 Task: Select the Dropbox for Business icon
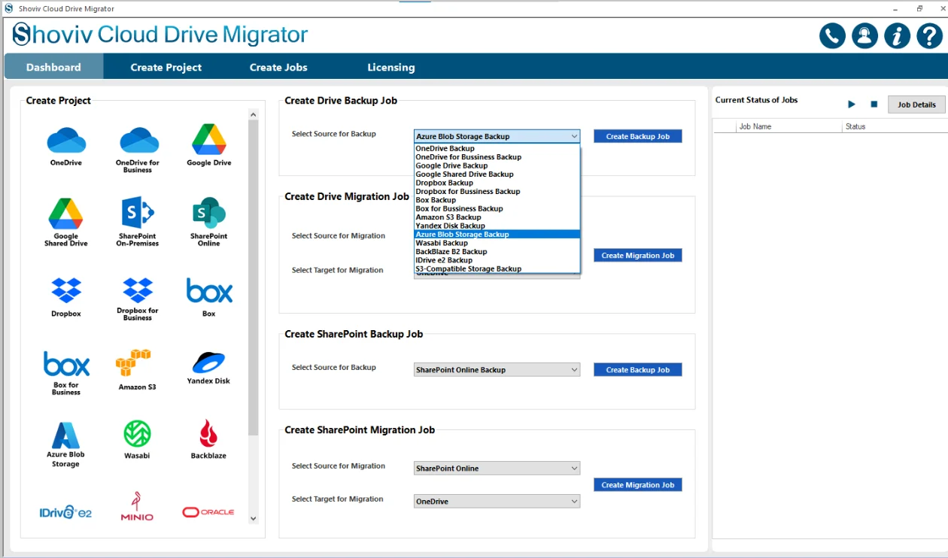pyautogui.click(x=138, y=290)
